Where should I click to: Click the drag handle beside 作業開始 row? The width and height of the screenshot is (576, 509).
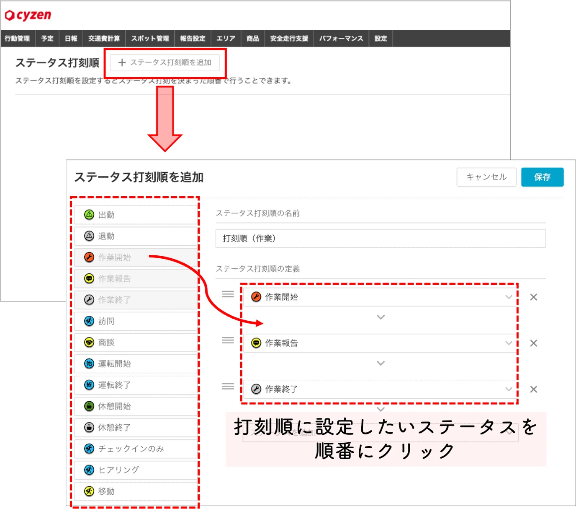pos(228,294)
